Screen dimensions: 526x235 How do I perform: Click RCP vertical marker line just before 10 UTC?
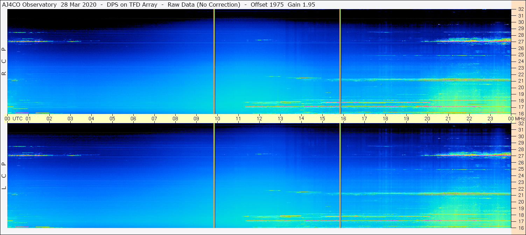[214, 62]
